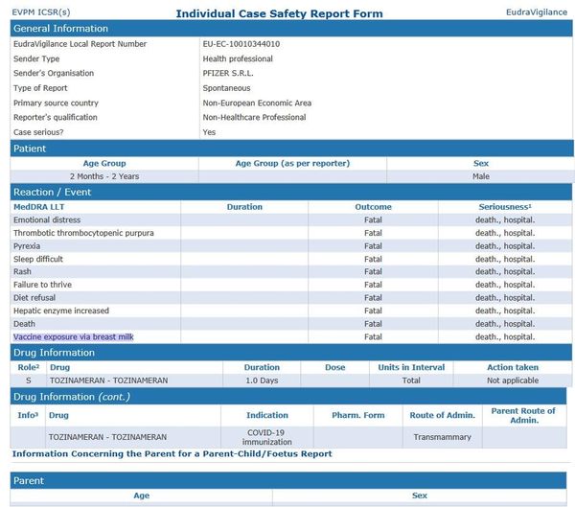This screenshot has width=575, height=507.
Task: Click the '2 Months - 2 Years' age cell
Action: (104, 176)
